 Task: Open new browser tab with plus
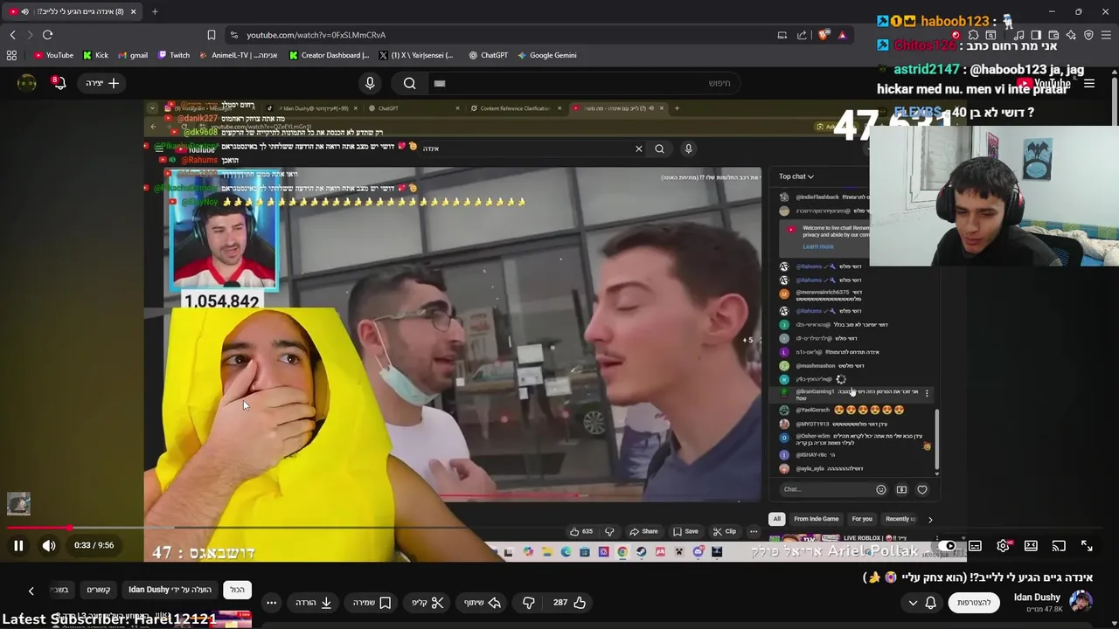155,11
